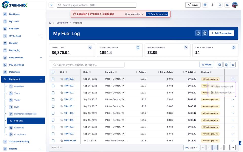Viewport: 243px width, 152px height.
Task: Click the info icon on Total Gallons card
Action: point(138,47)
